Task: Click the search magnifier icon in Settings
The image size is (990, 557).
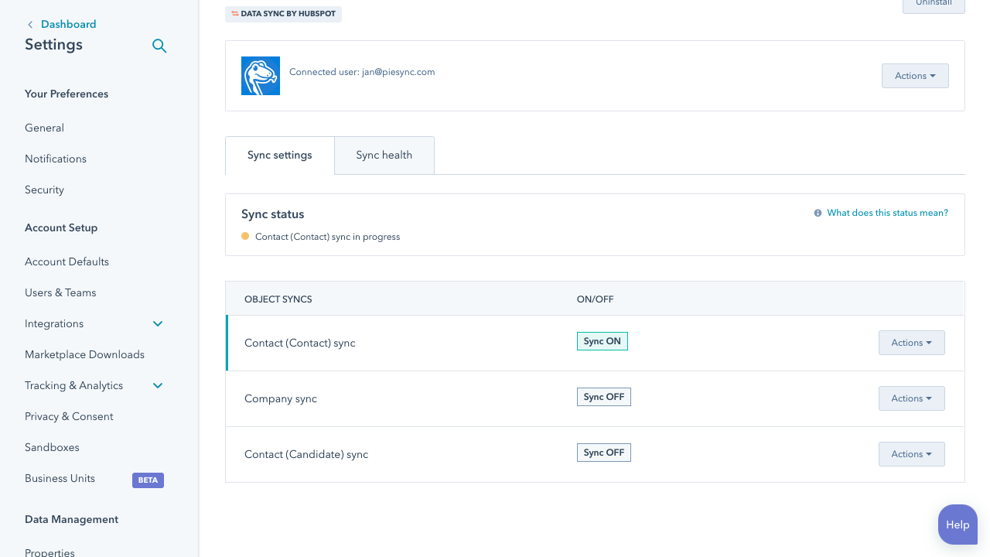Action: [x=159, y=46]
